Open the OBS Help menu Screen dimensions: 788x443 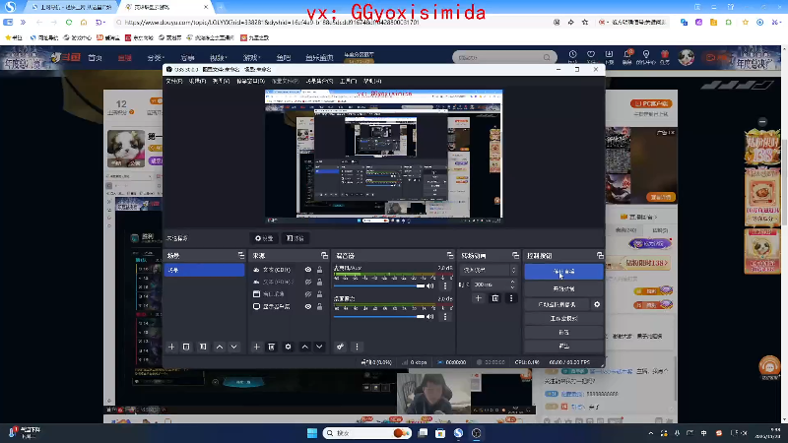click(372, 81)
